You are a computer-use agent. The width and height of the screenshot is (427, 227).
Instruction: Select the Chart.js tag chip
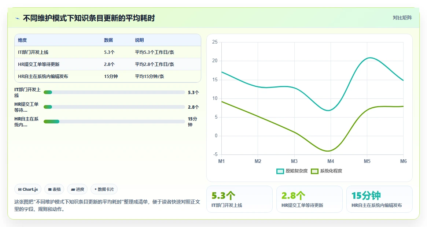(x=28, y=189)
